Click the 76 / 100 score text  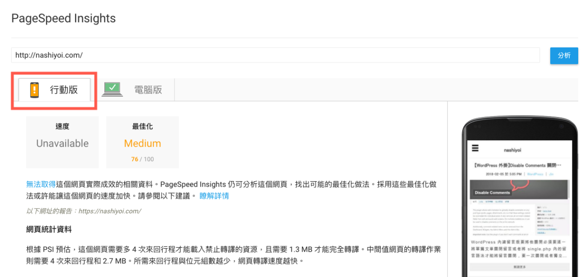tap(143, 159)
